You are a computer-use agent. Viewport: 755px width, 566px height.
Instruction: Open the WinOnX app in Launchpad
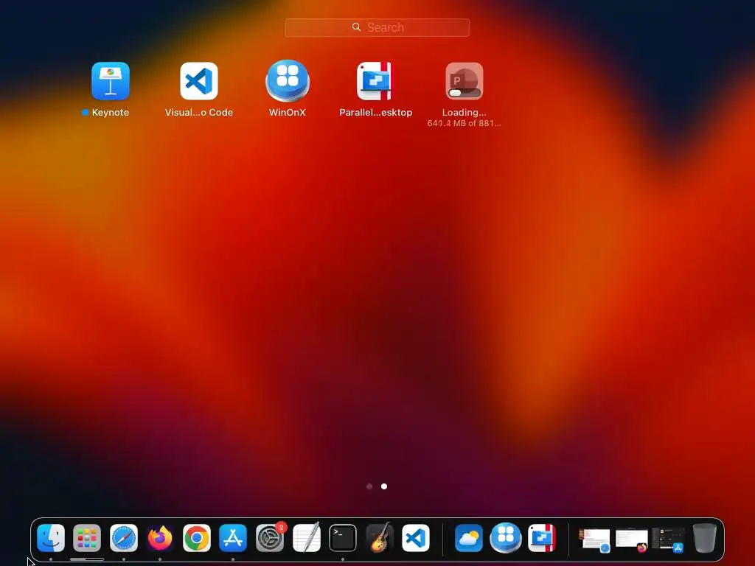point(288,81)
